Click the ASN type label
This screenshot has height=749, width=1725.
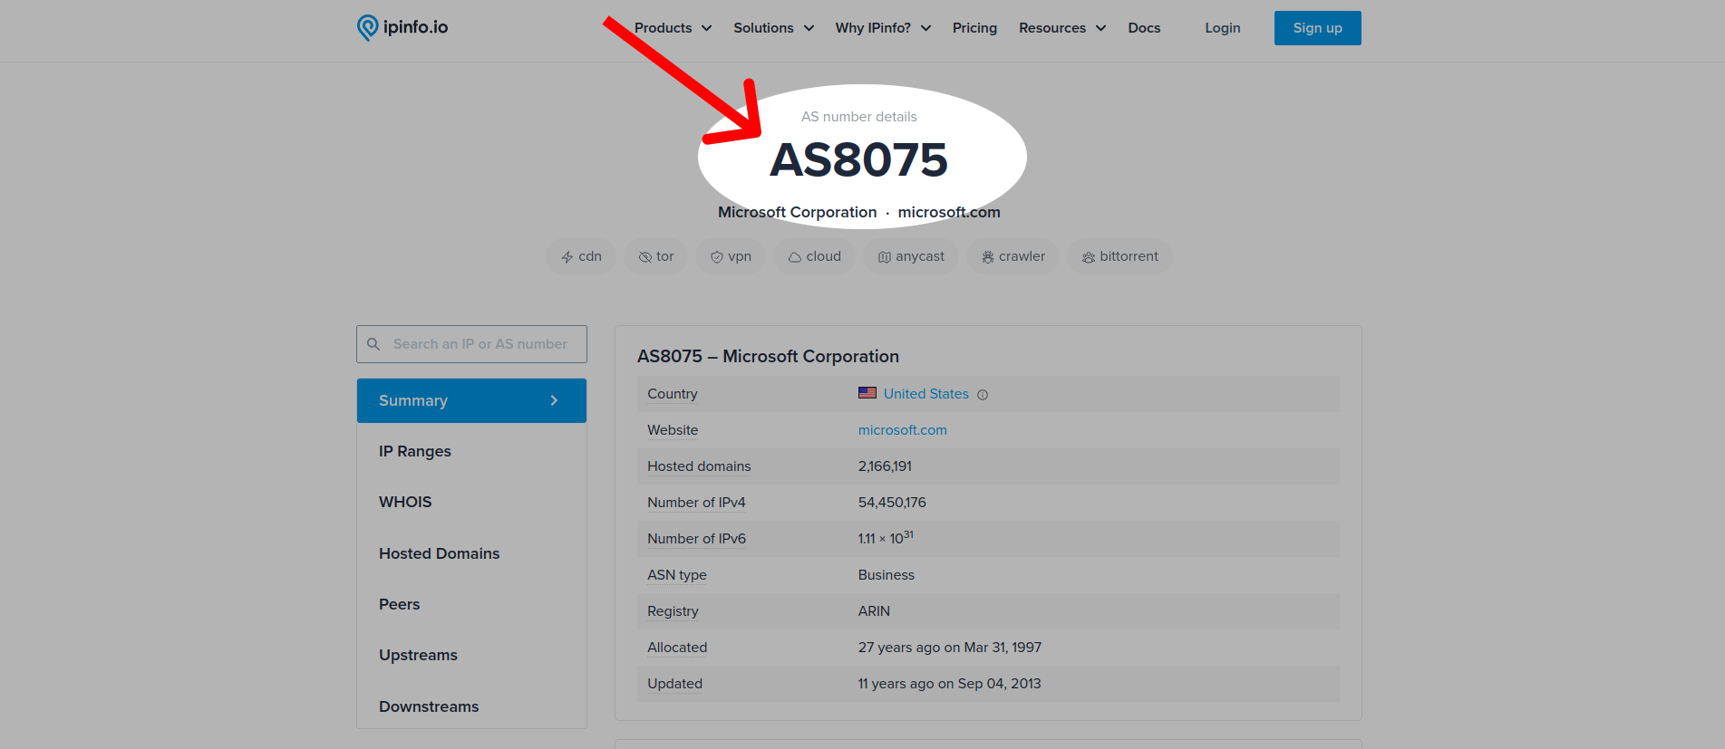[677, 575]
